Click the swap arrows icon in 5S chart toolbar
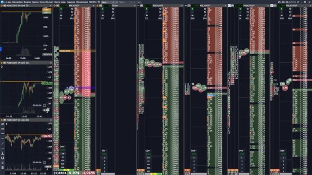312x175 pixels. (2, 124)
